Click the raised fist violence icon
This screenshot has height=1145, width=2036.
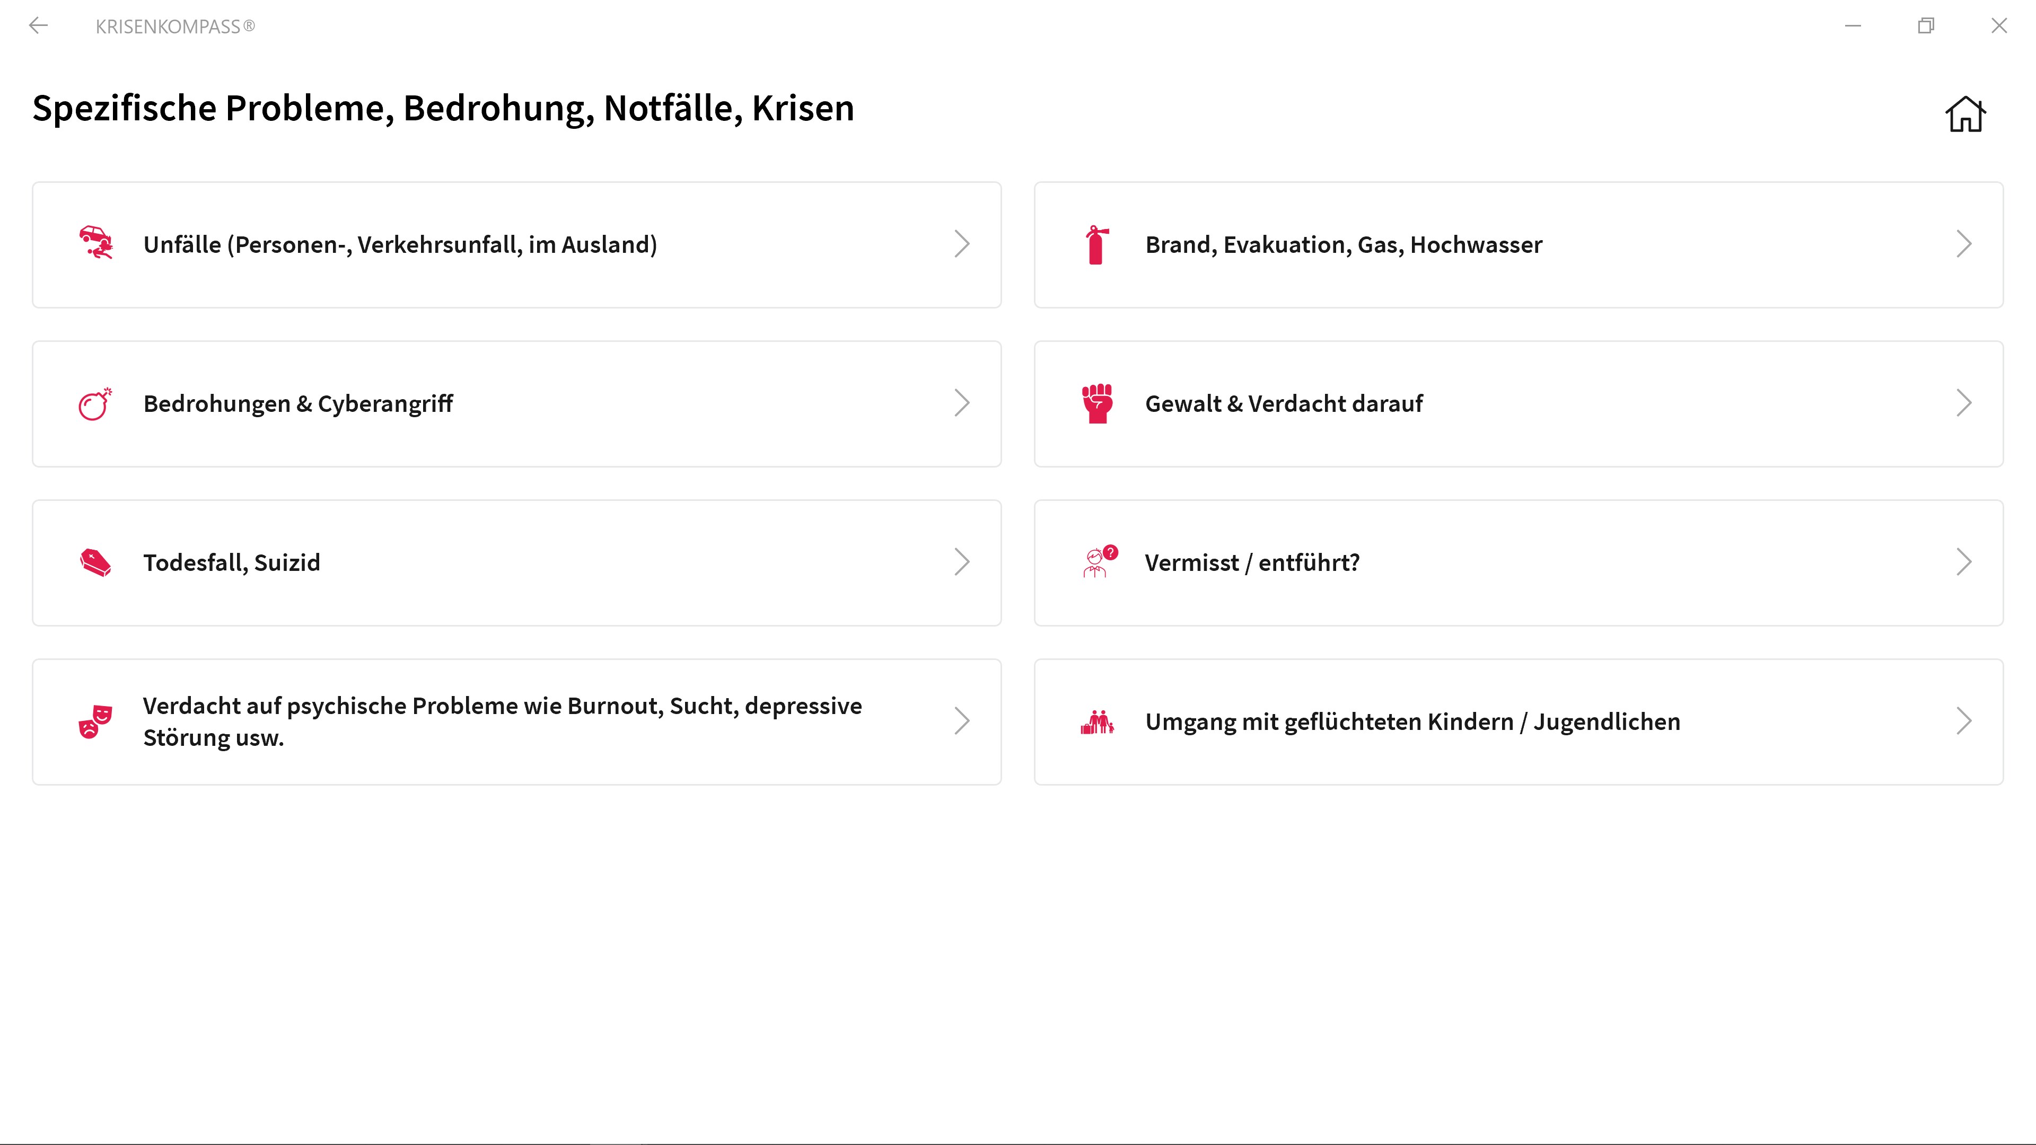tap(1097, 403)
